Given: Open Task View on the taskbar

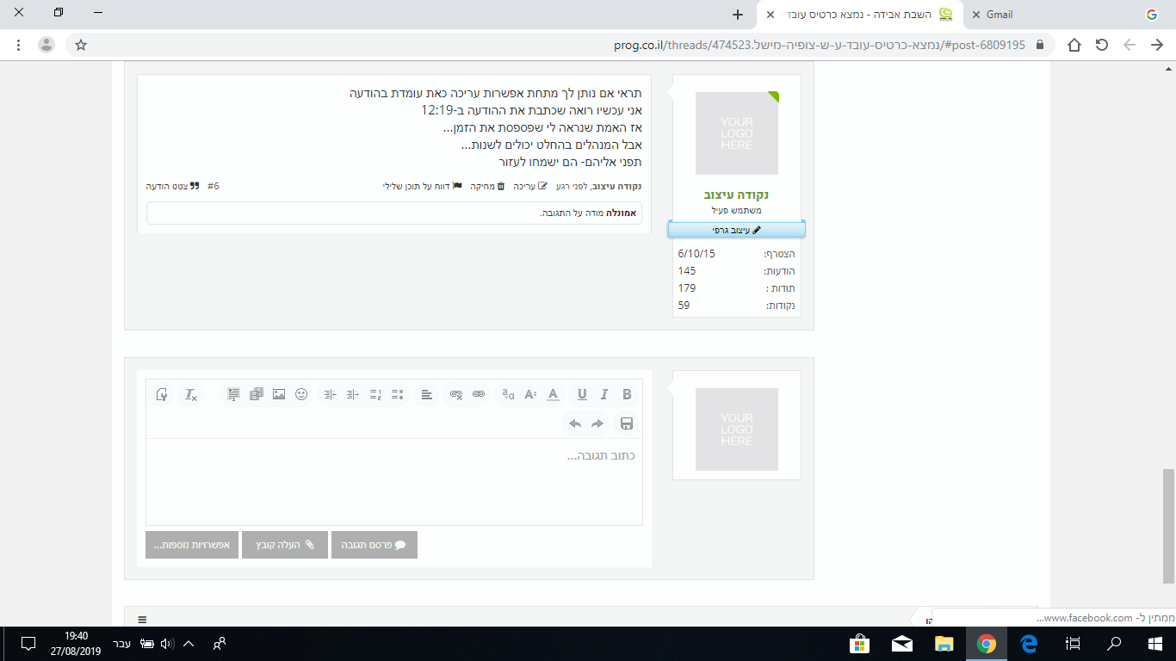Looking at the screenshot, I should (x=1073, y=643).
